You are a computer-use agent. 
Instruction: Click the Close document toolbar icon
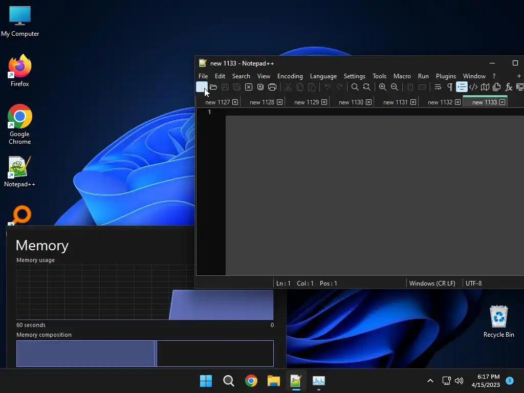tap(248, 87)
